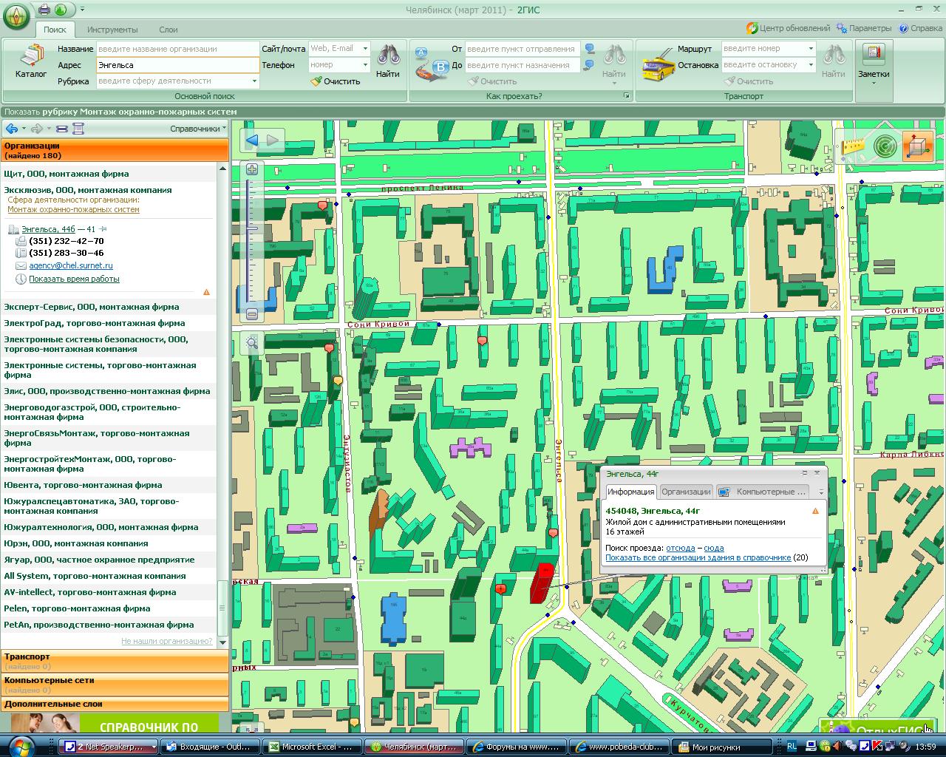Open Компьютерные tab in building popup

coord(763,492)
